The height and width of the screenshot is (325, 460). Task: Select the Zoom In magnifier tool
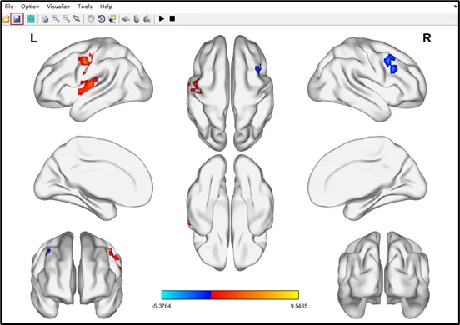(56, 19)
